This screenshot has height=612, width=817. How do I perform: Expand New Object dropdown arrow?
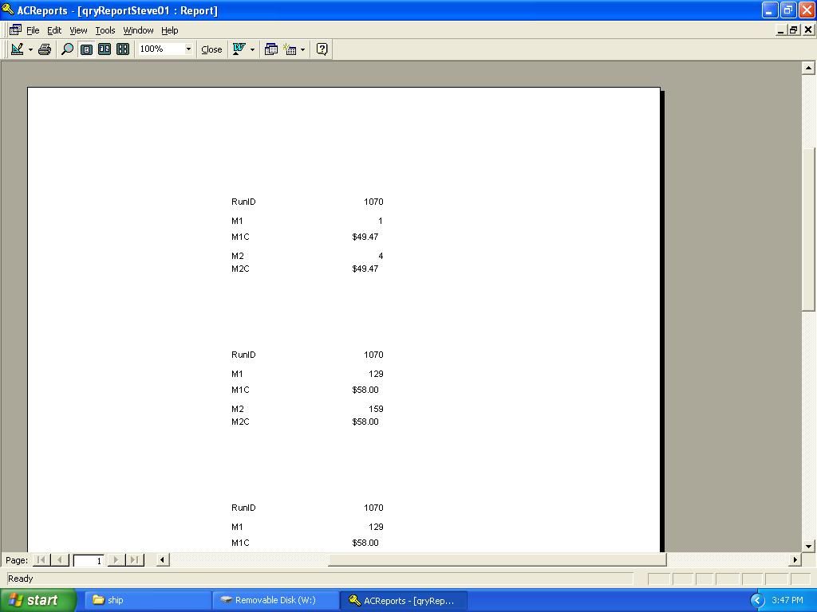[302, 49]
